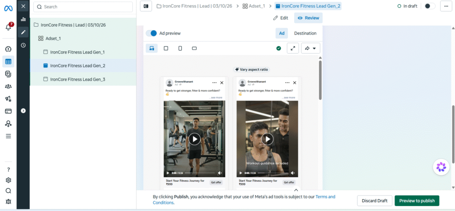The width and height of the screenshot is (455, 211).
Task: Open the report a problem bug icon
Action: pos(8,201)
